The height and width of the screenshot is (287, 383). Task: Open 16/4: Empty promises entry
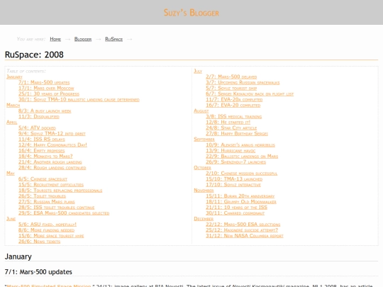coord(42,150)
